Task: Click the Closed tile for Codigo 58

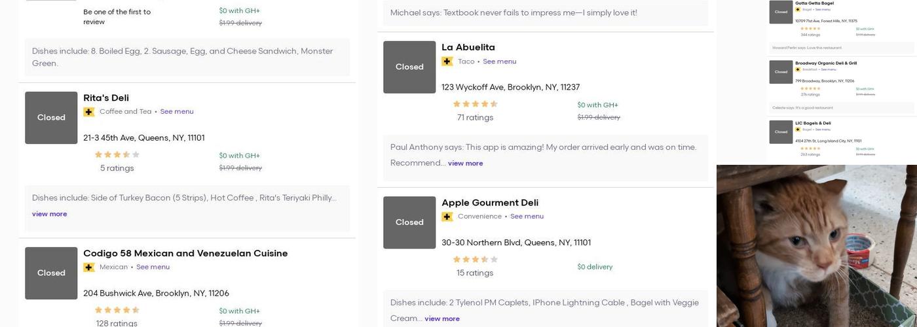Action: point(51,273)
